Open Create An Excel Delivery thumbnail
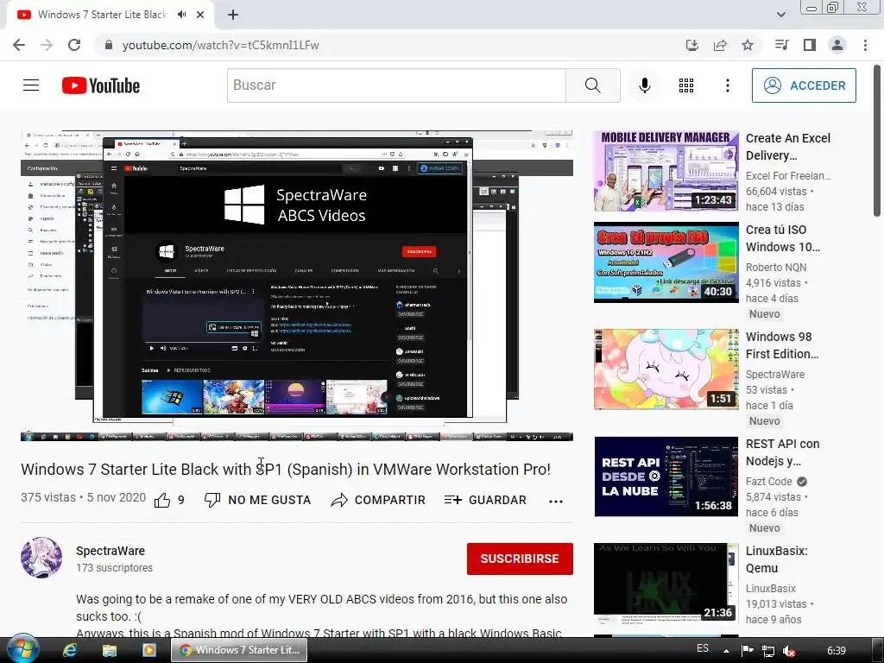Screen dimensions: 884x663 click(x=666, y=171)
